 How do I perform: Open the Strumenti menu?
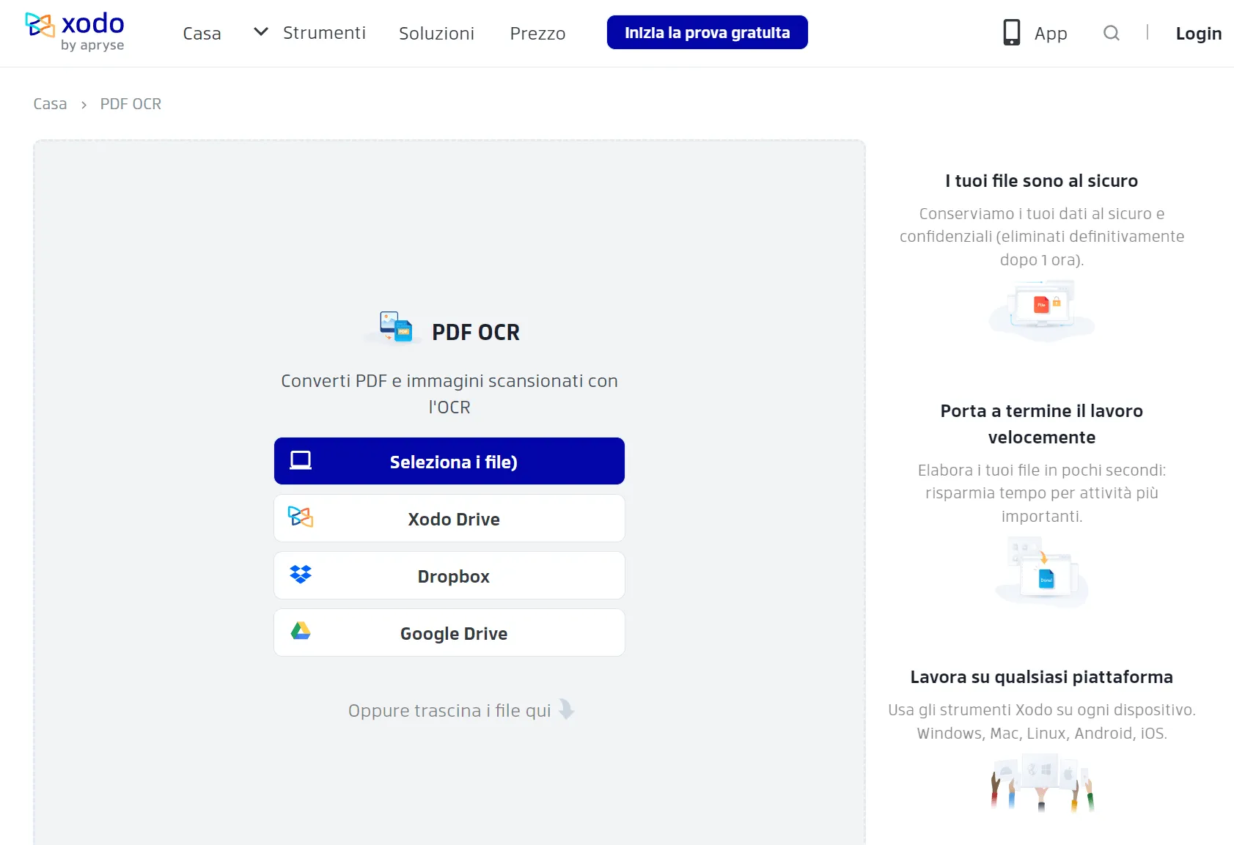pos(324,33)
